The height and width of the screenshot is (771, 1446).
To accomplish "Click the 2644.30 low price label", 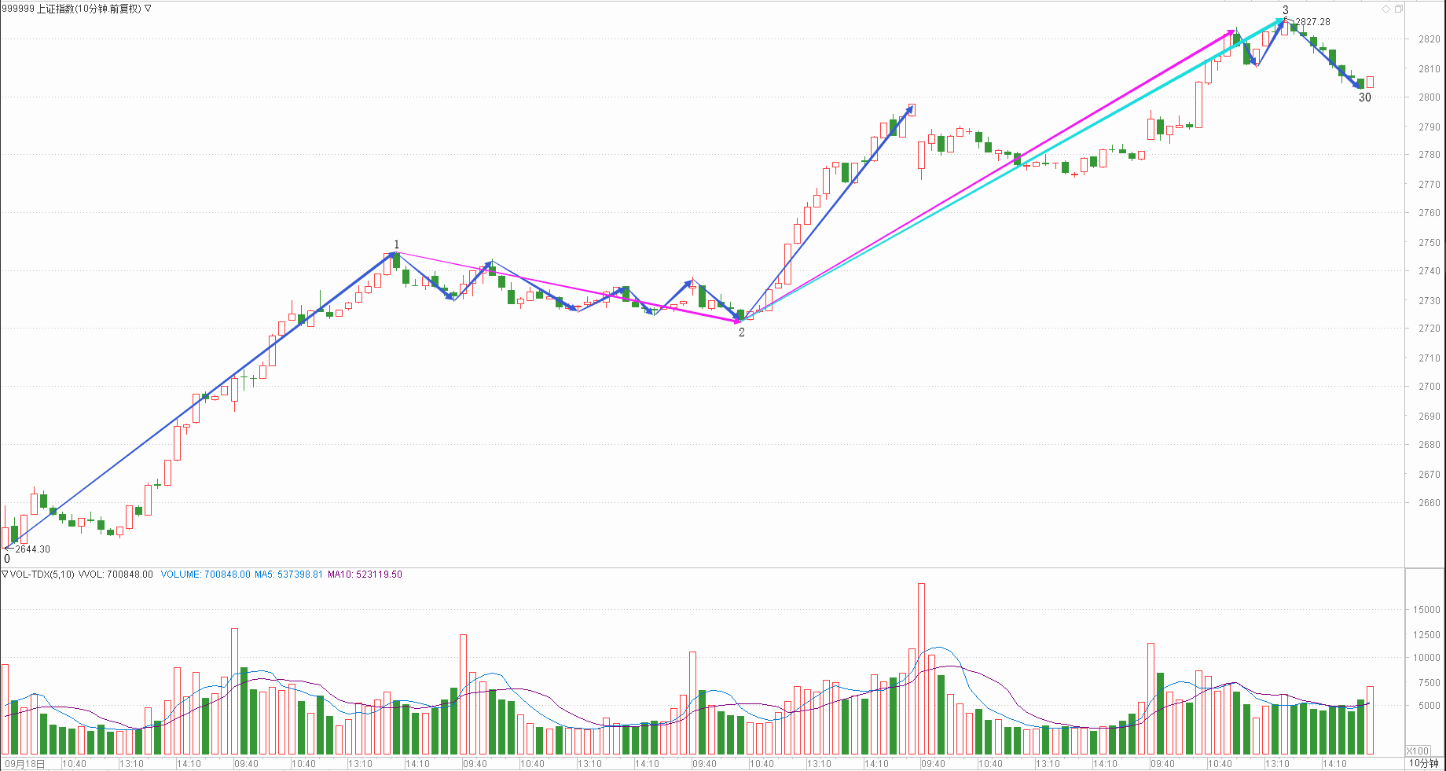I will [32, 549].
